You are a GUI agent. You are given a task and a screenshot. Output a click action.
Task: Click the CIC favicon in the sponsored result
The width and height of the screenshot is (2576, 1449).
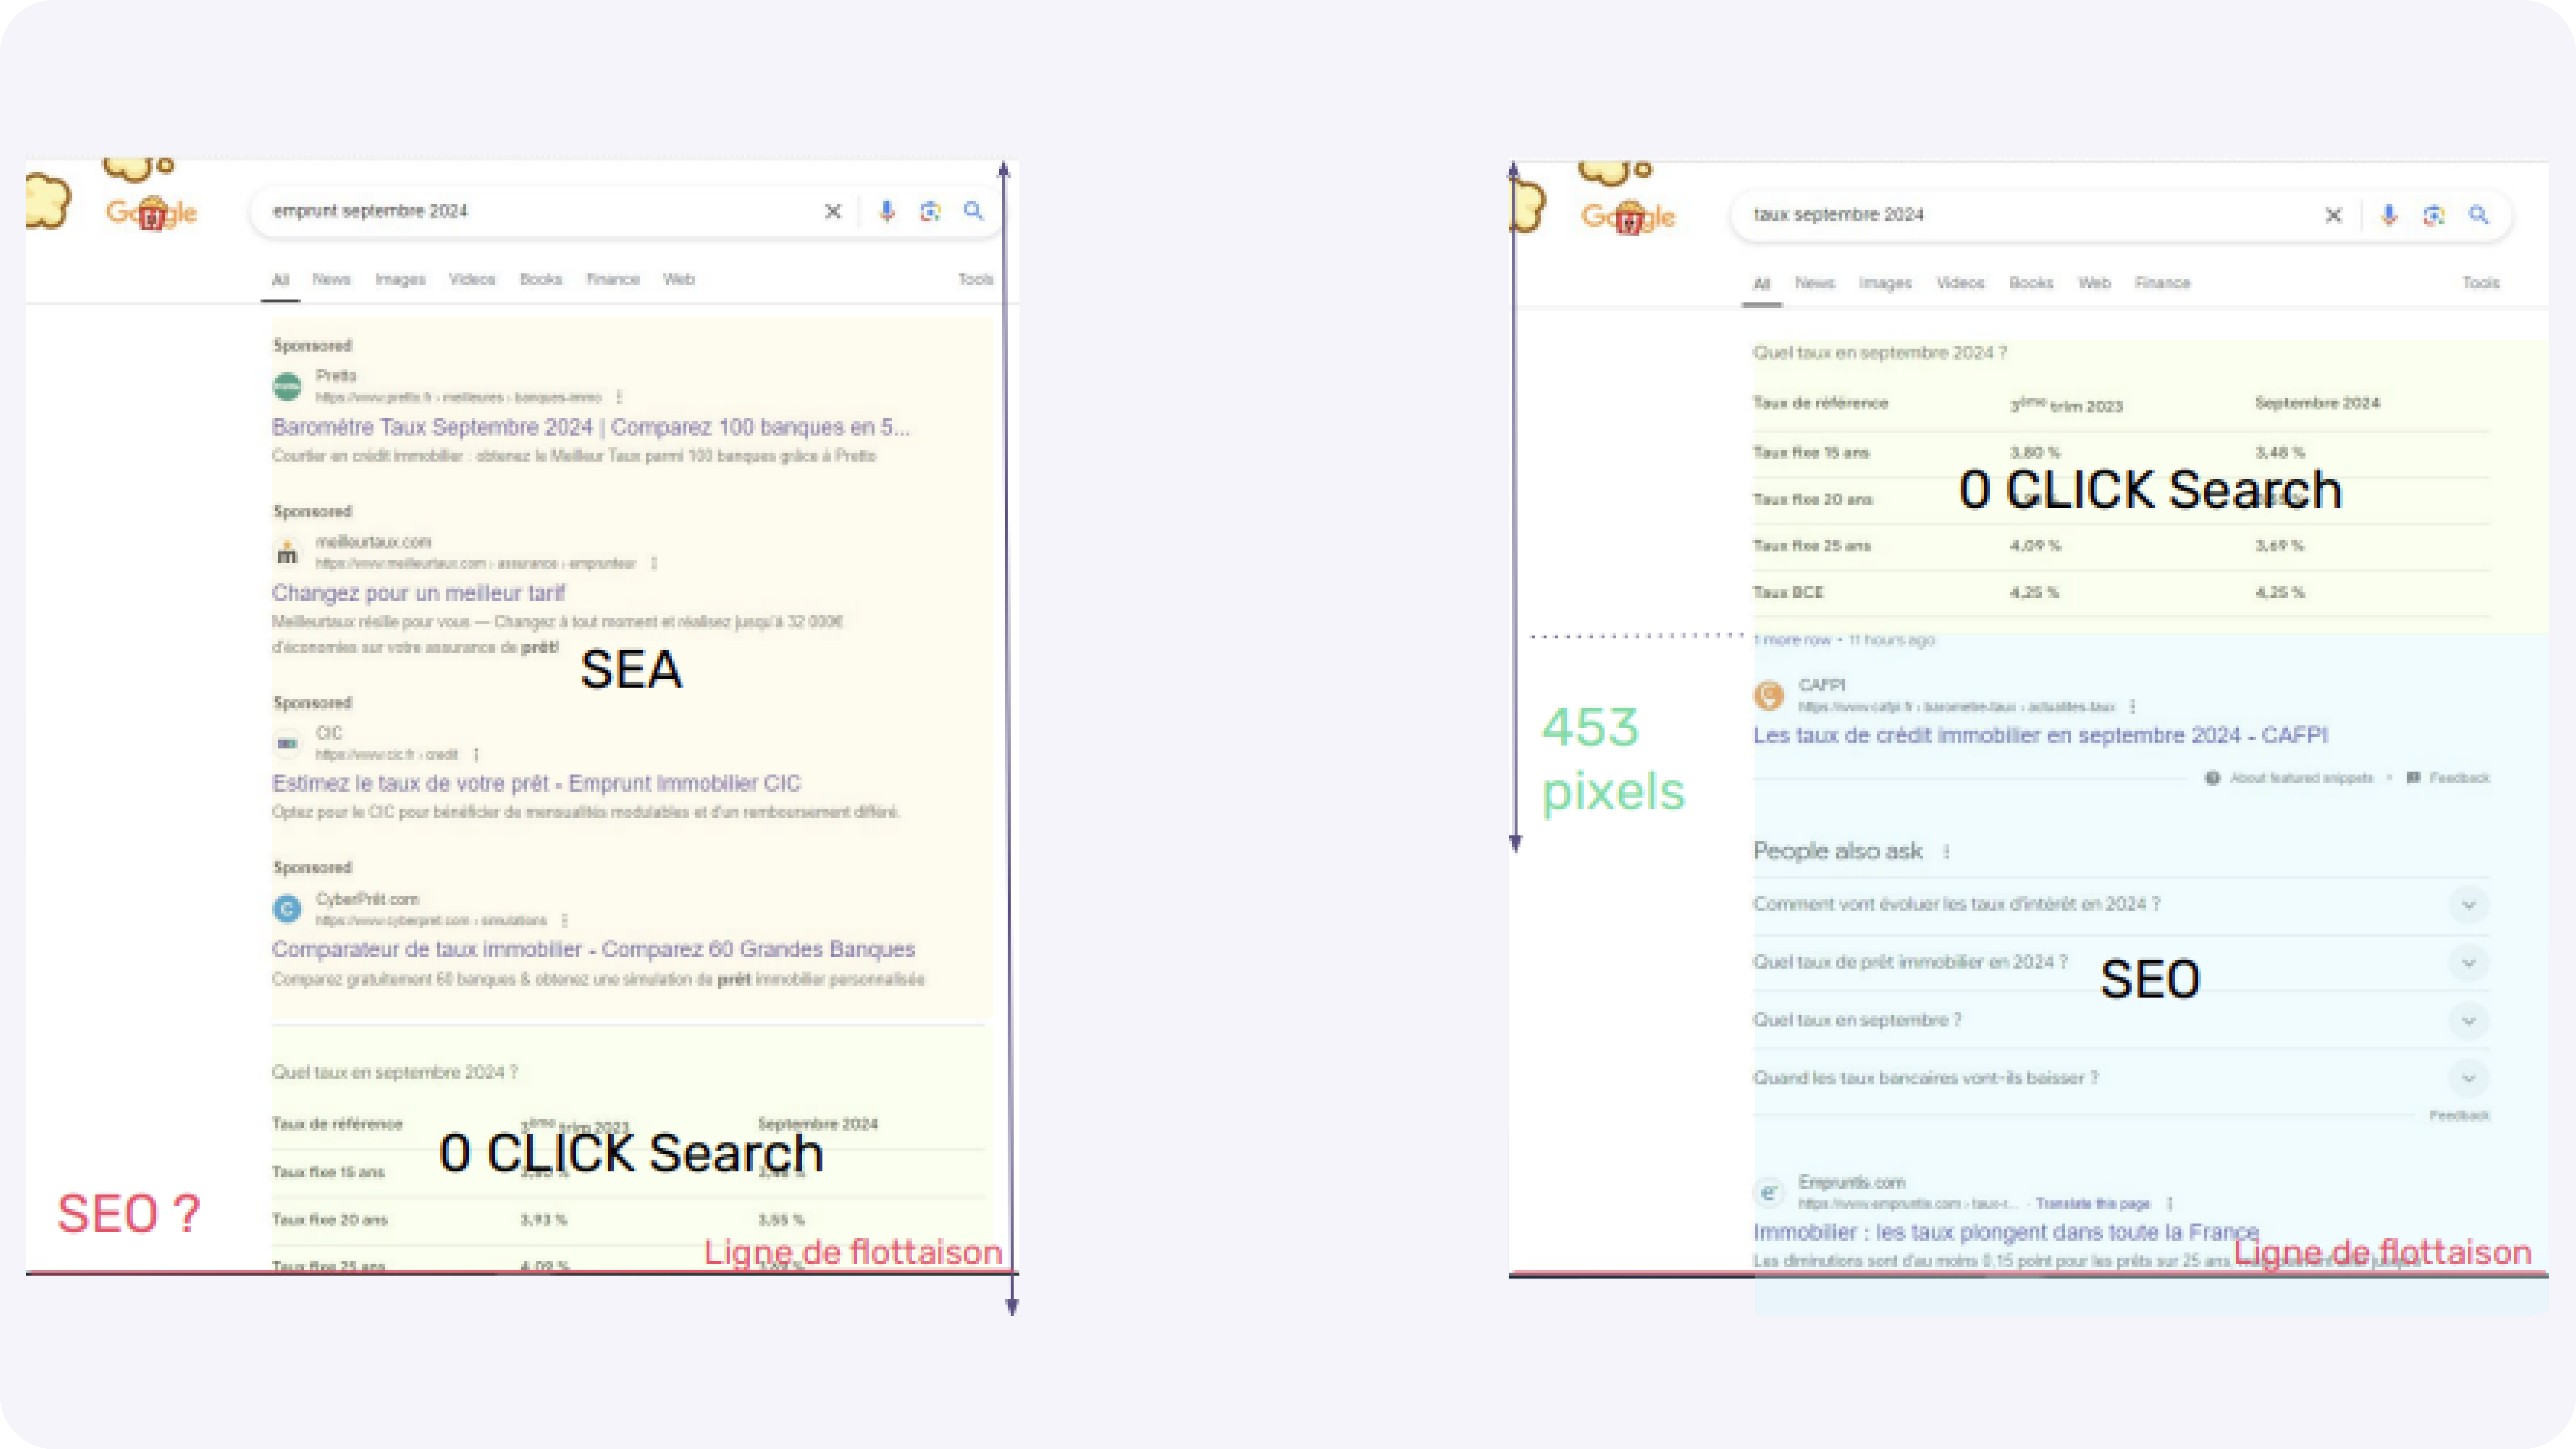coord(287,743)
